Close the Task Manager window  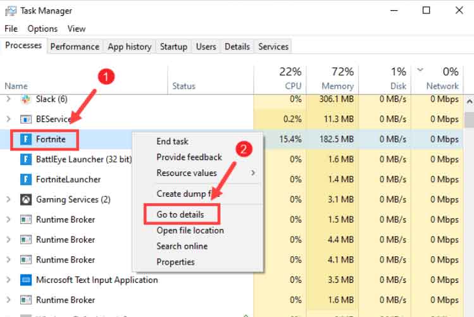[459, 11]
